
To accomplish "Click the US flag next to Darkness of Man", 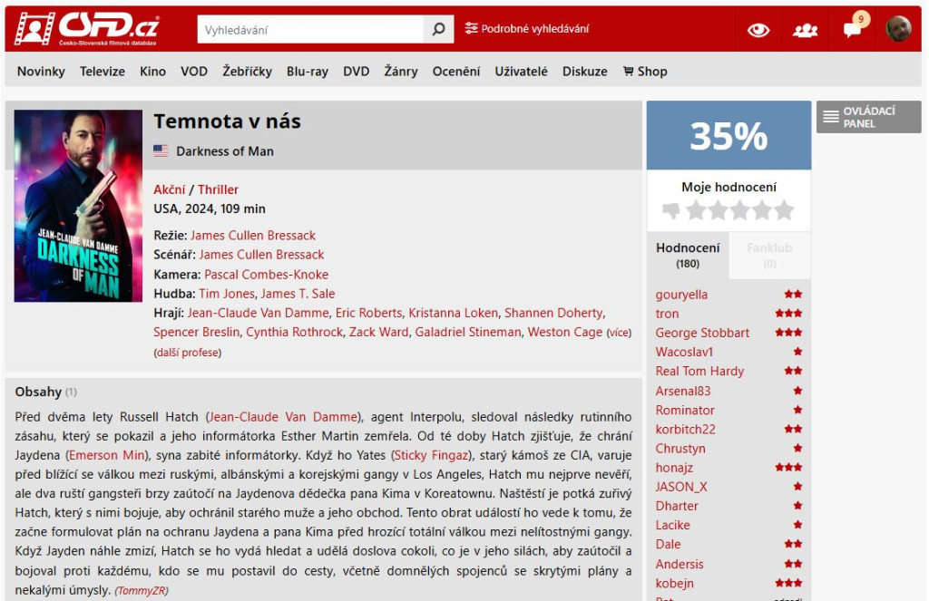I will pyautogui.click(x=161, y=151).
